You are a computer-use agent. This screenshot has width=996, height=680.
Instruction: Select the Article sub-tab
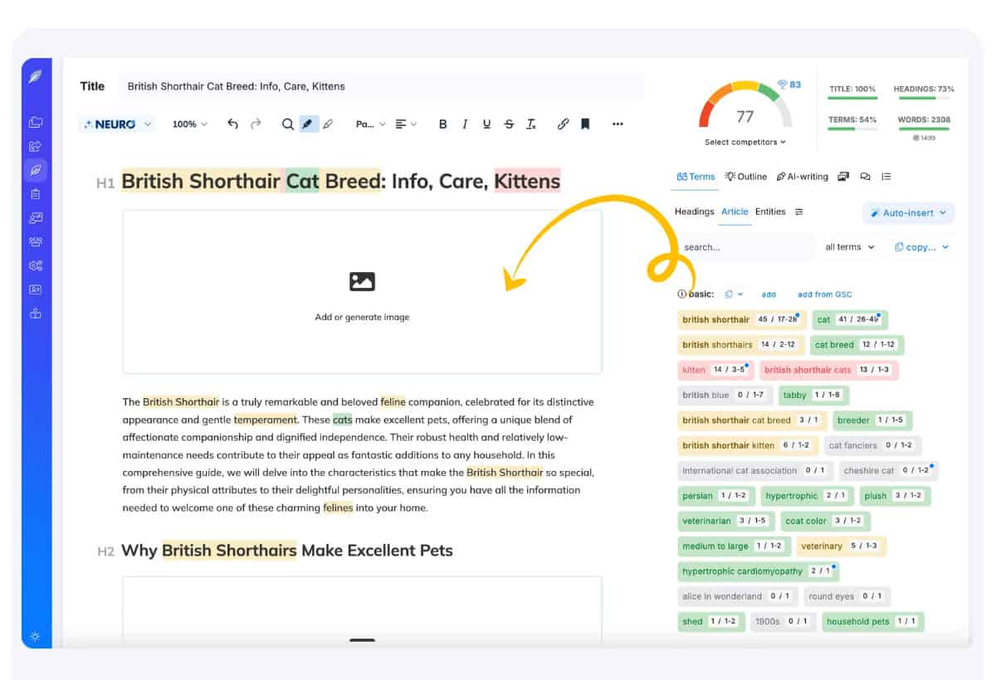tap(735, 211)
